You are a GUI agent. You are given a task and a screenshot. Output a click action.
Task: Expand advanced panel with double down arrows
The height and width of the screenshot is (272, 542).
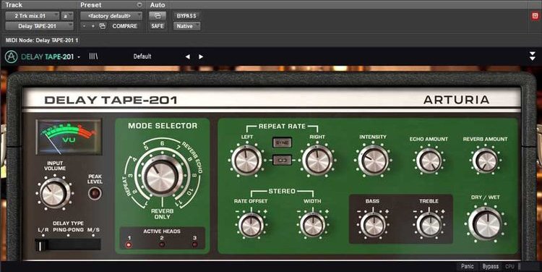pos(533,56)
